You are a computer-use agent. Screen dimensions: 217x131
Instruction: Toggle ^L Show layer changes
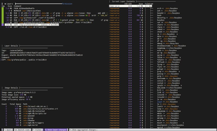[55, 130]
